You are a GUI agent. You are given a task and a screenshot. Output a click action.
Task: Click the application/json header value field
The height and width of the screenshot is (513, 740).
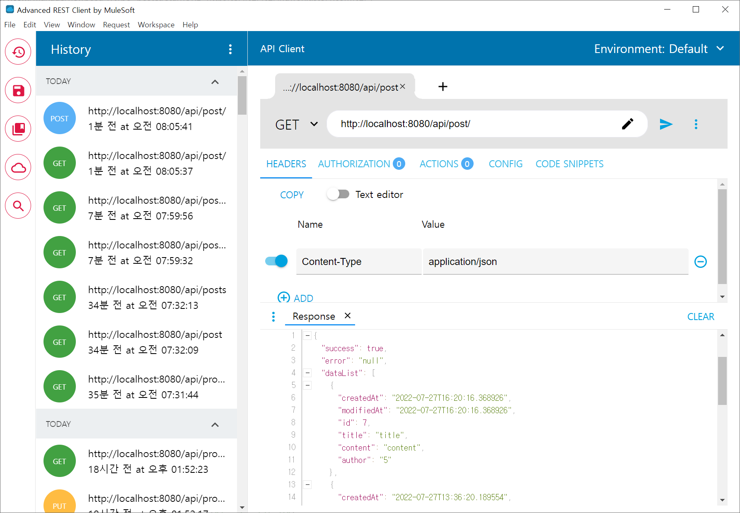pyautogui.click(x=556, y=262)
